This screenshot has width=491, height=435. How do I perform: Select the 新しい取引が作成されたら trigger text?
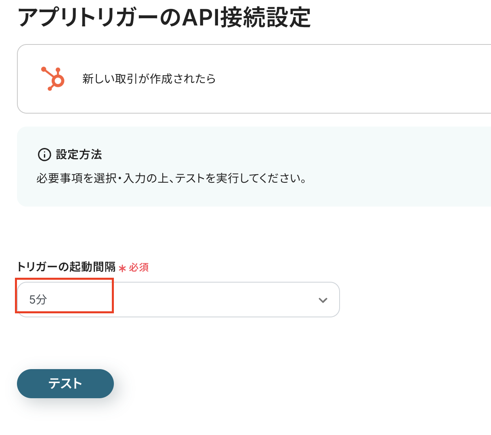[x=149, y=79]
